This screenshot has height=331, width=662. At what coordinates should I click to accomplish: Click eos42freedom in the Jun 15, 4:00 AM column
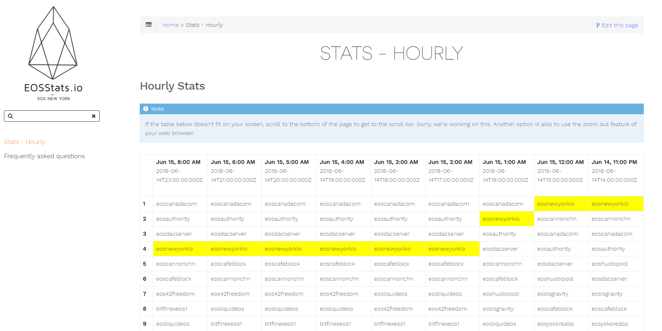coord(339,294)
